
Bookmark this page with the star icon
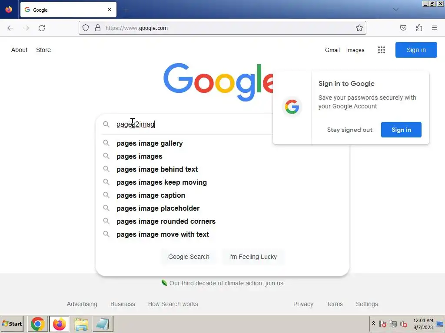click(359, 28)
